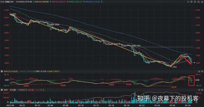Click the 持仓量: 1163037 readout
This screenshot has height=107, width=204.
(17, 90)
